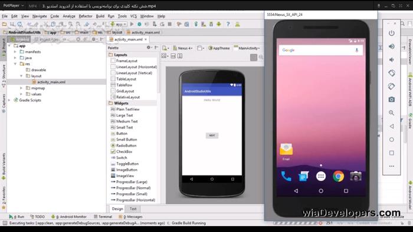Open the Build menu

pos(100,16)
